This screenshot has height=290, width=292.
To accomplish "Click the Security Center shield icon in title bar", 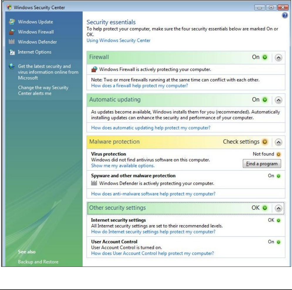I will (x=9, y=7).
